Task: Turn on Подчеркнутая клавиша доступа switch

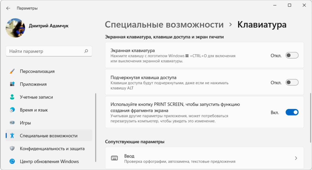Action: [x=292, y=82]
